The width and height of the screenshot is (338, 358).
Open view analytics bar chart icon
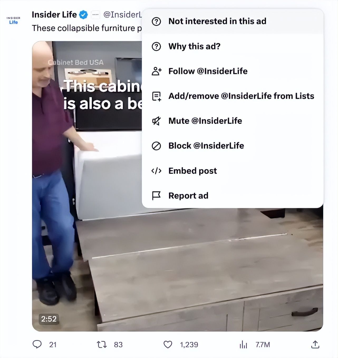click(x=243, y=344)
